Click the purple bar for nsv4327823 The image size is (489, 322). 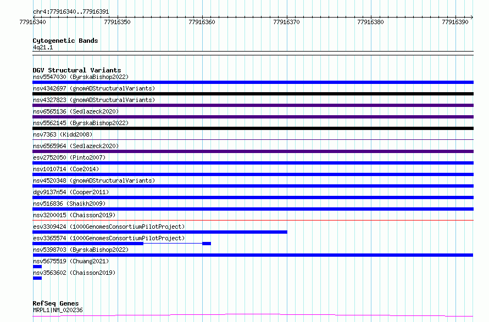click(x=253, y=105)
